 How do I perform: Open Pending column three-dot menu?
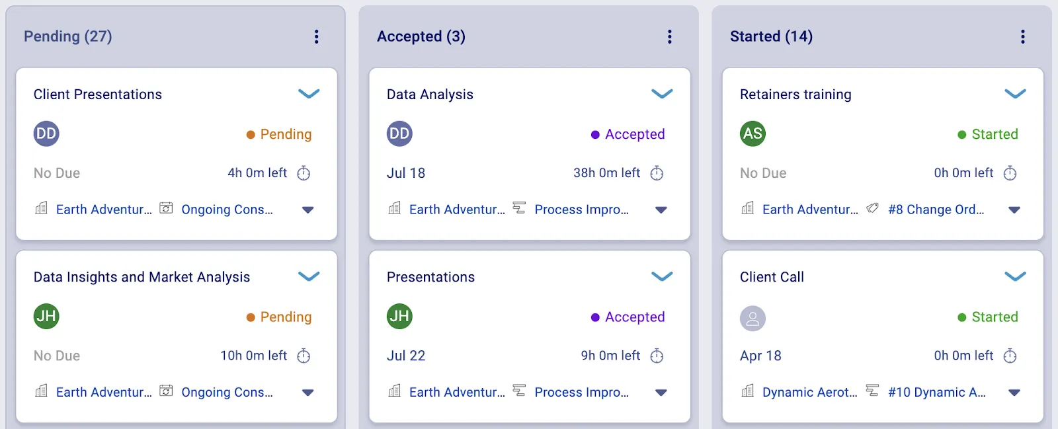[x=317, y=37]
